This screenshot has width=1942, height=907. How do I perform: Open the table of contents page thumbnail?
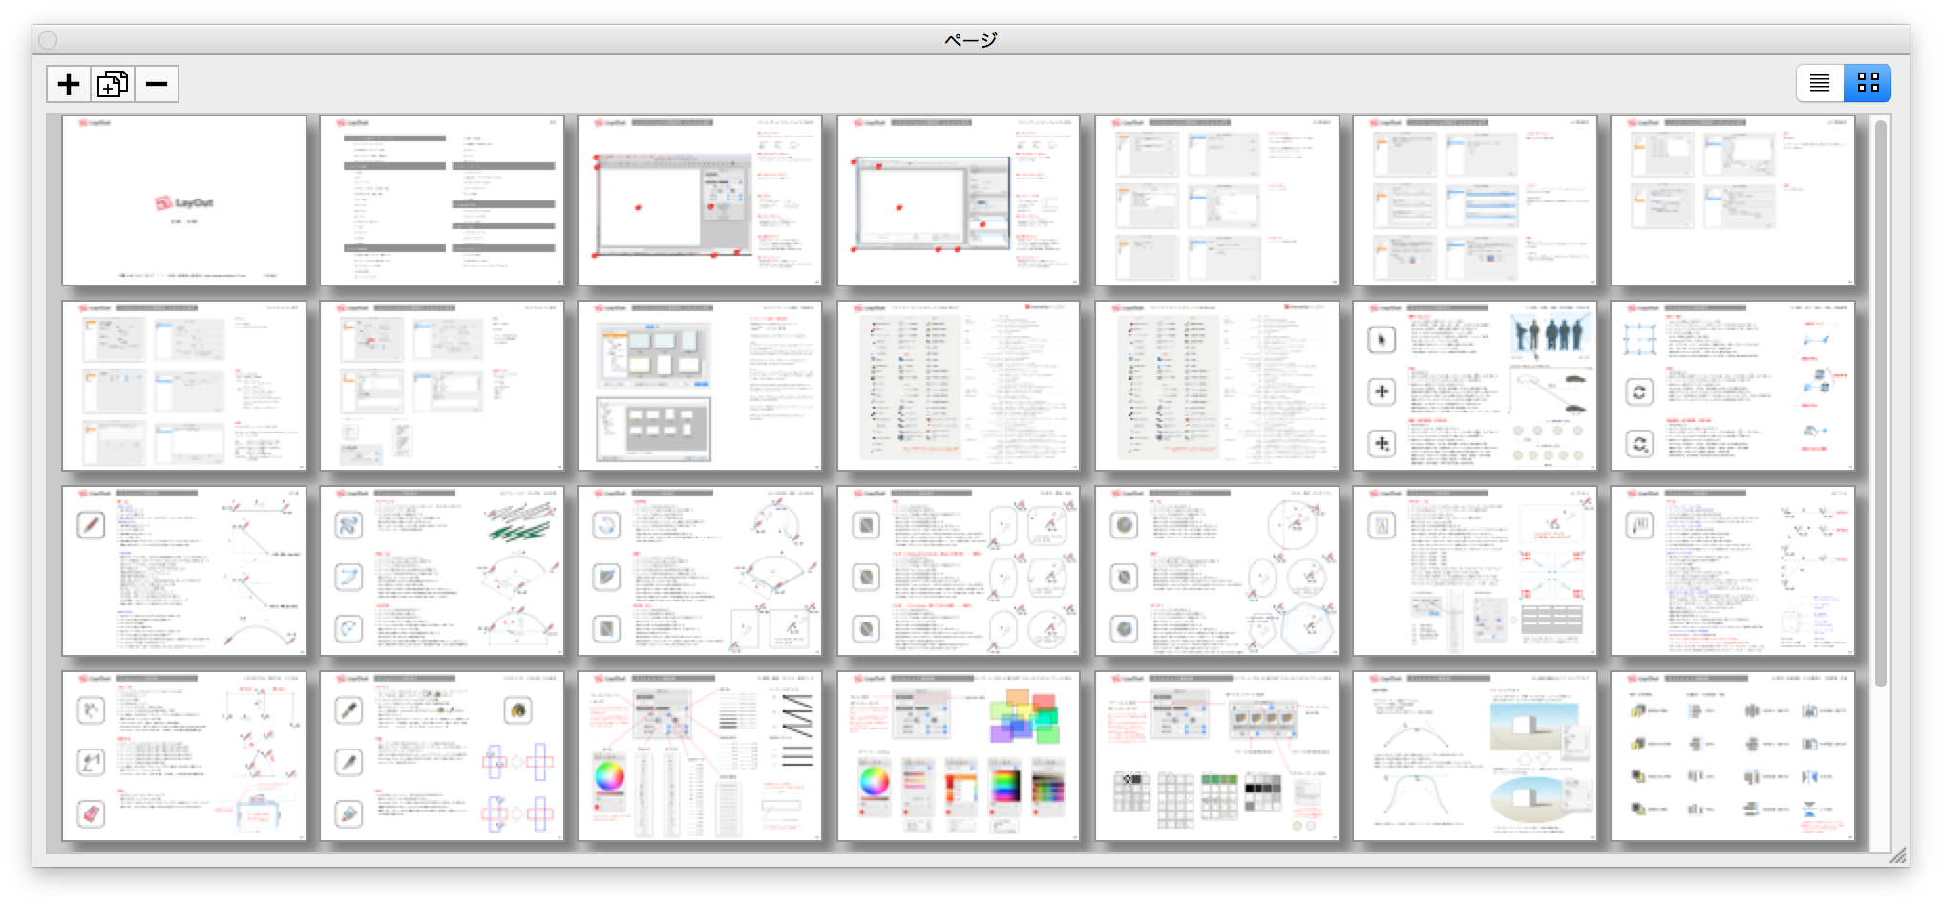(442, 200)
